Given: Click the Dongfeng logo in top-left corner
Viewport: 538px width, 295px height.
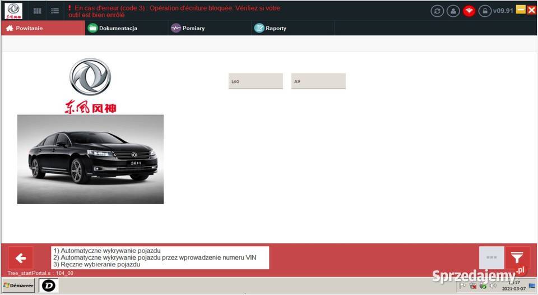Looking at the screenshot, I should [13, 11].
